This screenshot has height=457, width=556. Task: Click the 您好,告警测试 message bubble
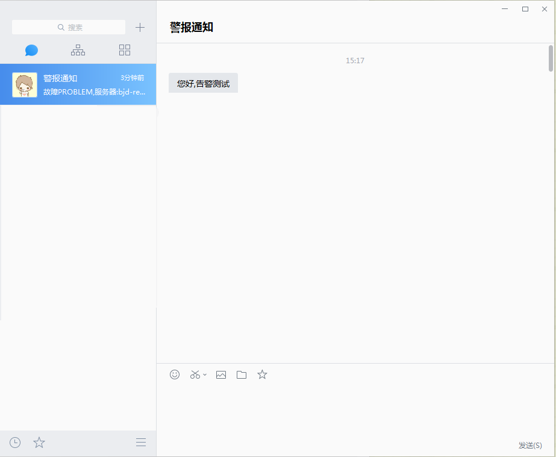click(203, 83)
